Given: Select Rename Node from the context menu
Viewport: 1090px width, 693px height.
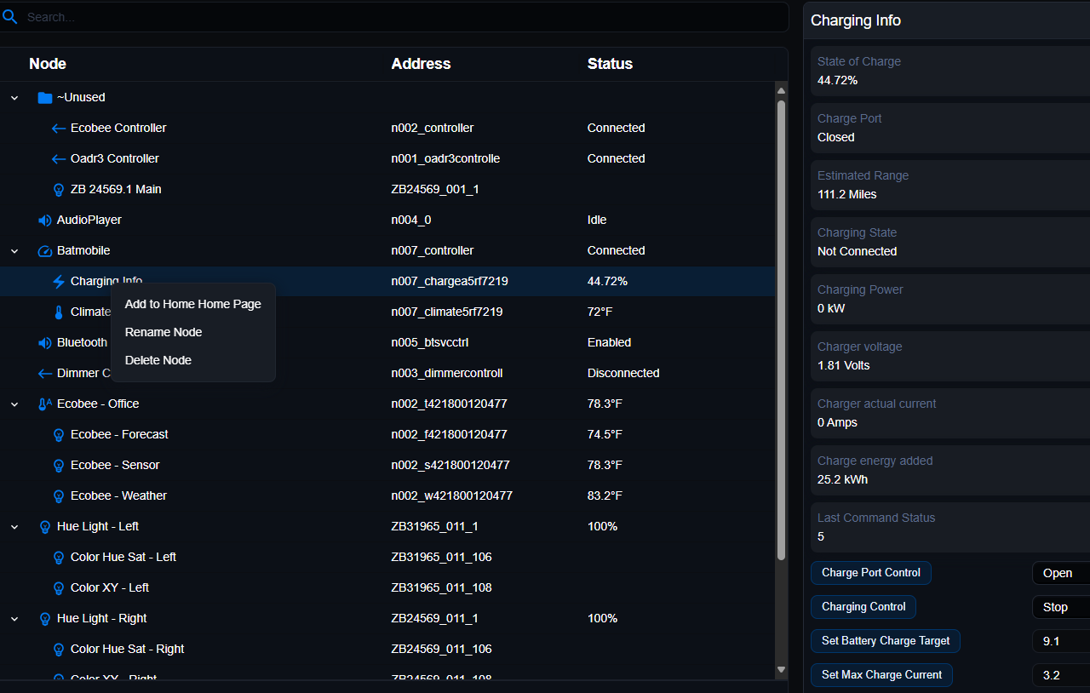Looking at the screenshot, I should pos(163,332).
